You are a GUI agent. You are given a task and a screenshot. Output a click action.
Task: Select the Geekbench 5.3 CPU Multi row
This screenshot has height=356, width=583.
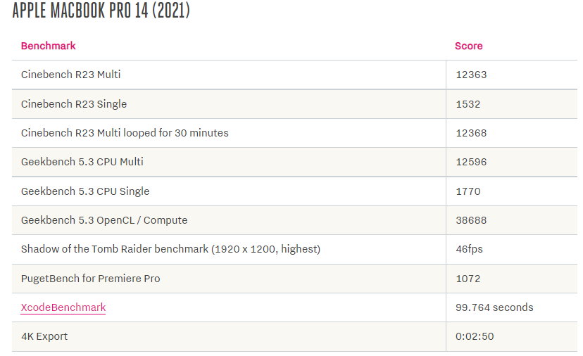[294, 162]
